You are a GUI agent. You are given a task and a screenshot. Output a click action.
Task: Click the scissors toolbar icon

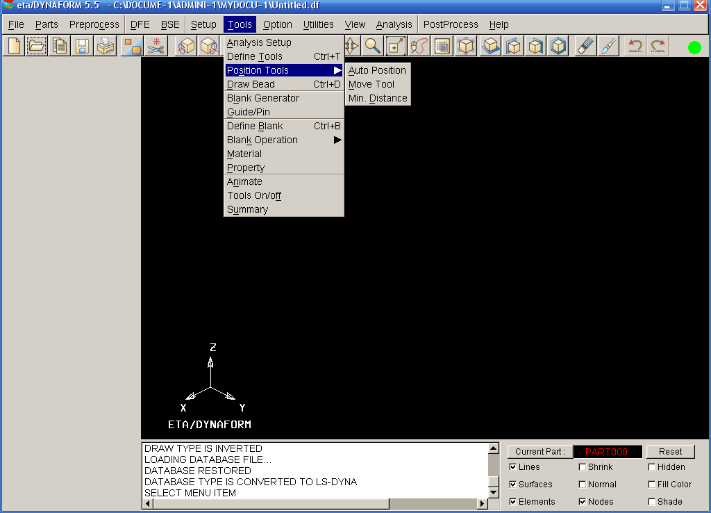tap(156, 47)
